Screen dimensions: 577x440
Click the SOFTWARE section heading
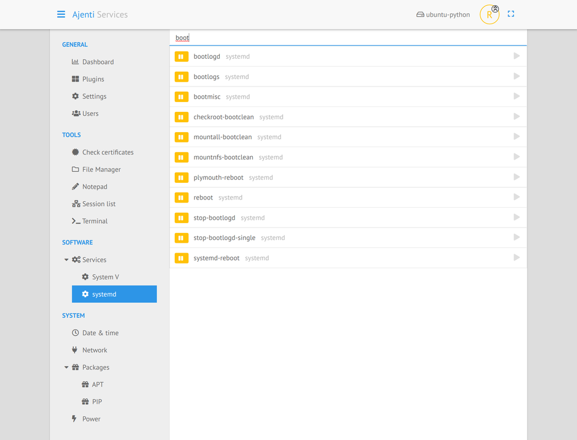click(x=77, y=242)
